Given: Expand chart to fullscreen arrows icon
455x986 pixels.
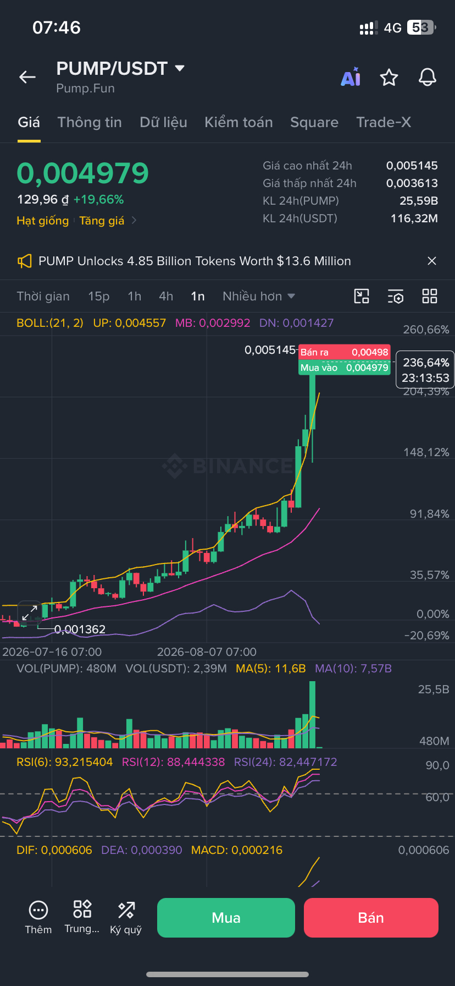Looking at the screenshot, I should point(30,612).
